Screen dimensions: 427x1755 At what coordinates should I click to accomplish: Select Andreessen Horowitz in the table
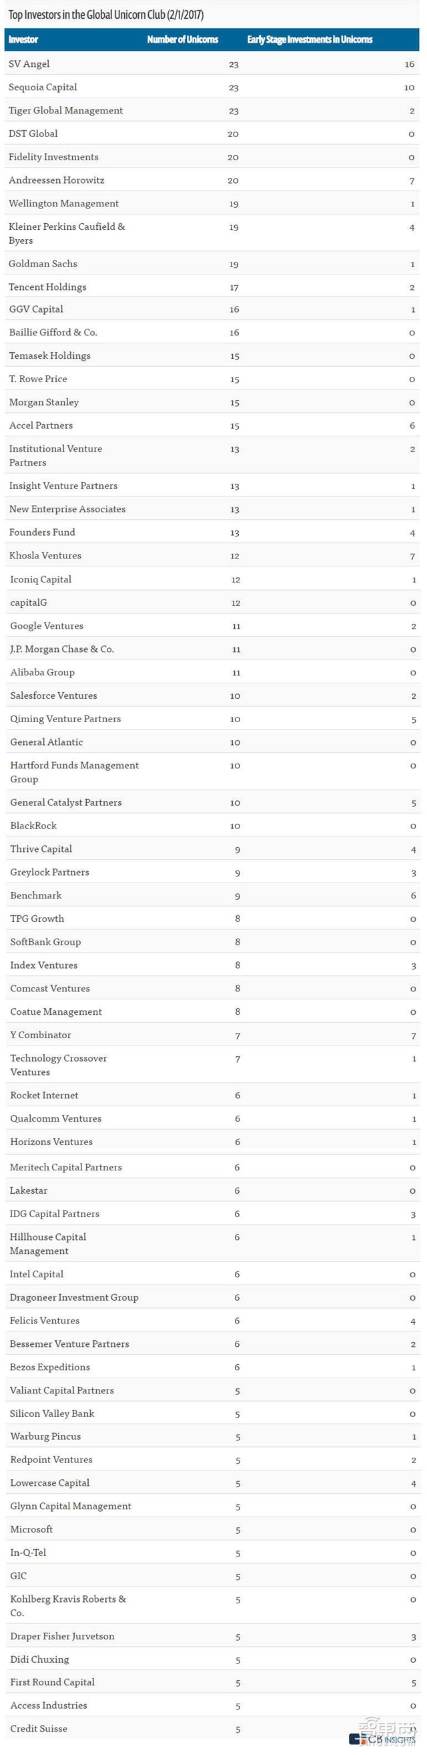click(x=57, y=180)
